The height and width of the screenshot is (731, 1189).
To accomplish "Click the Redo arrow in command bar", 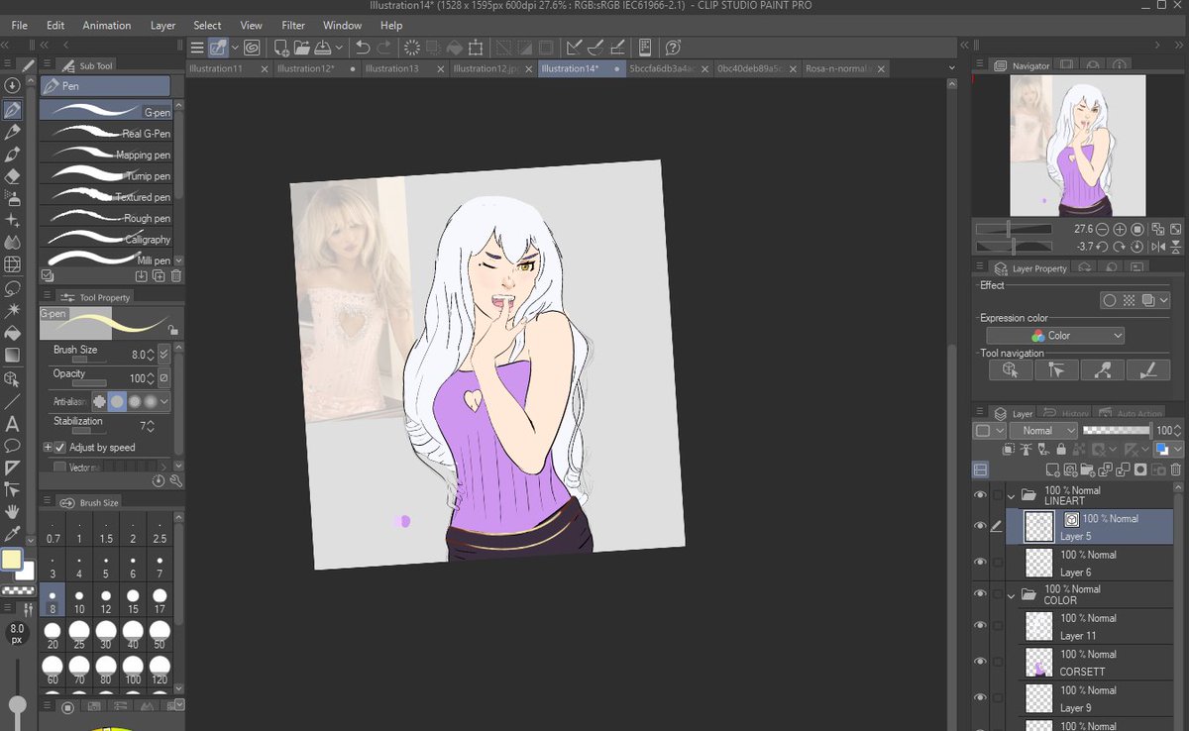I will tap(384, 47).
